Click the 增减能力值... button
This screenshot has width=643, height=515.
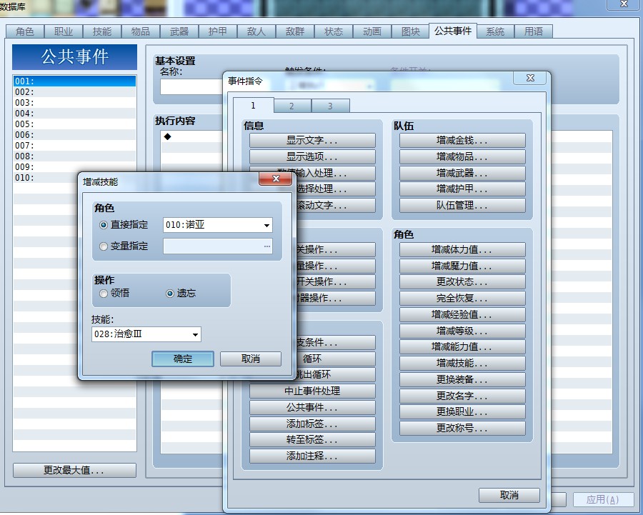click(x=462, y=347)
